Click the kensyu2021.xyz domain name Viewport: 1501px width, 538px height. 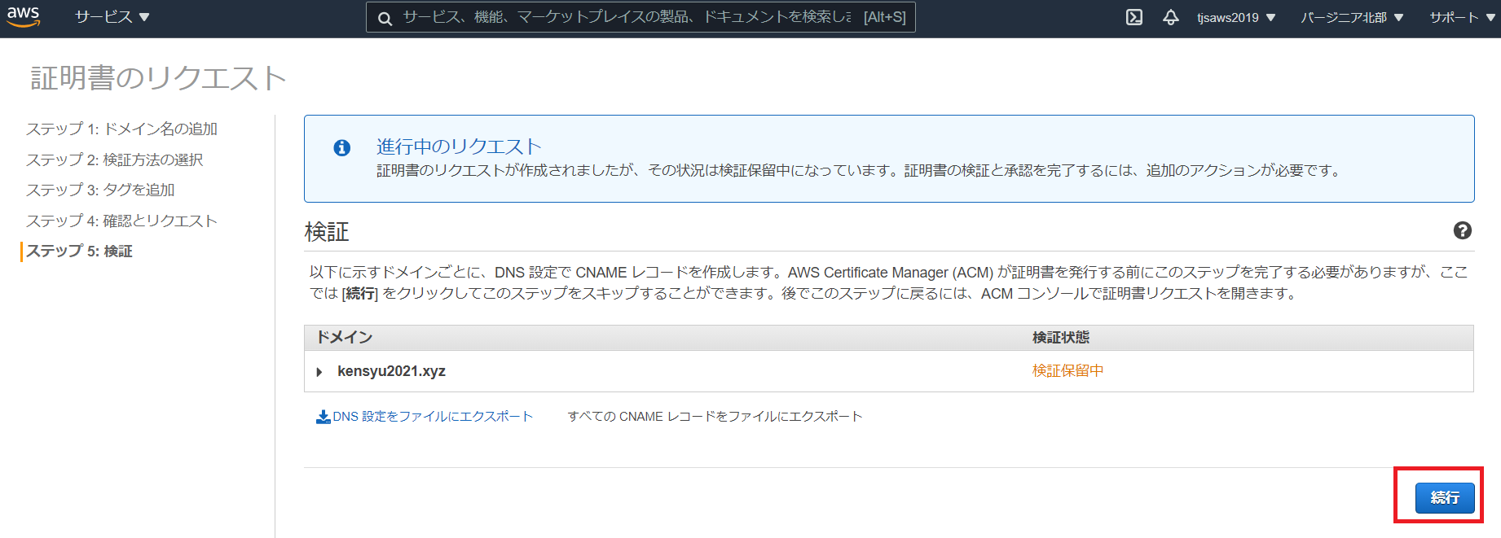(391, 371)
